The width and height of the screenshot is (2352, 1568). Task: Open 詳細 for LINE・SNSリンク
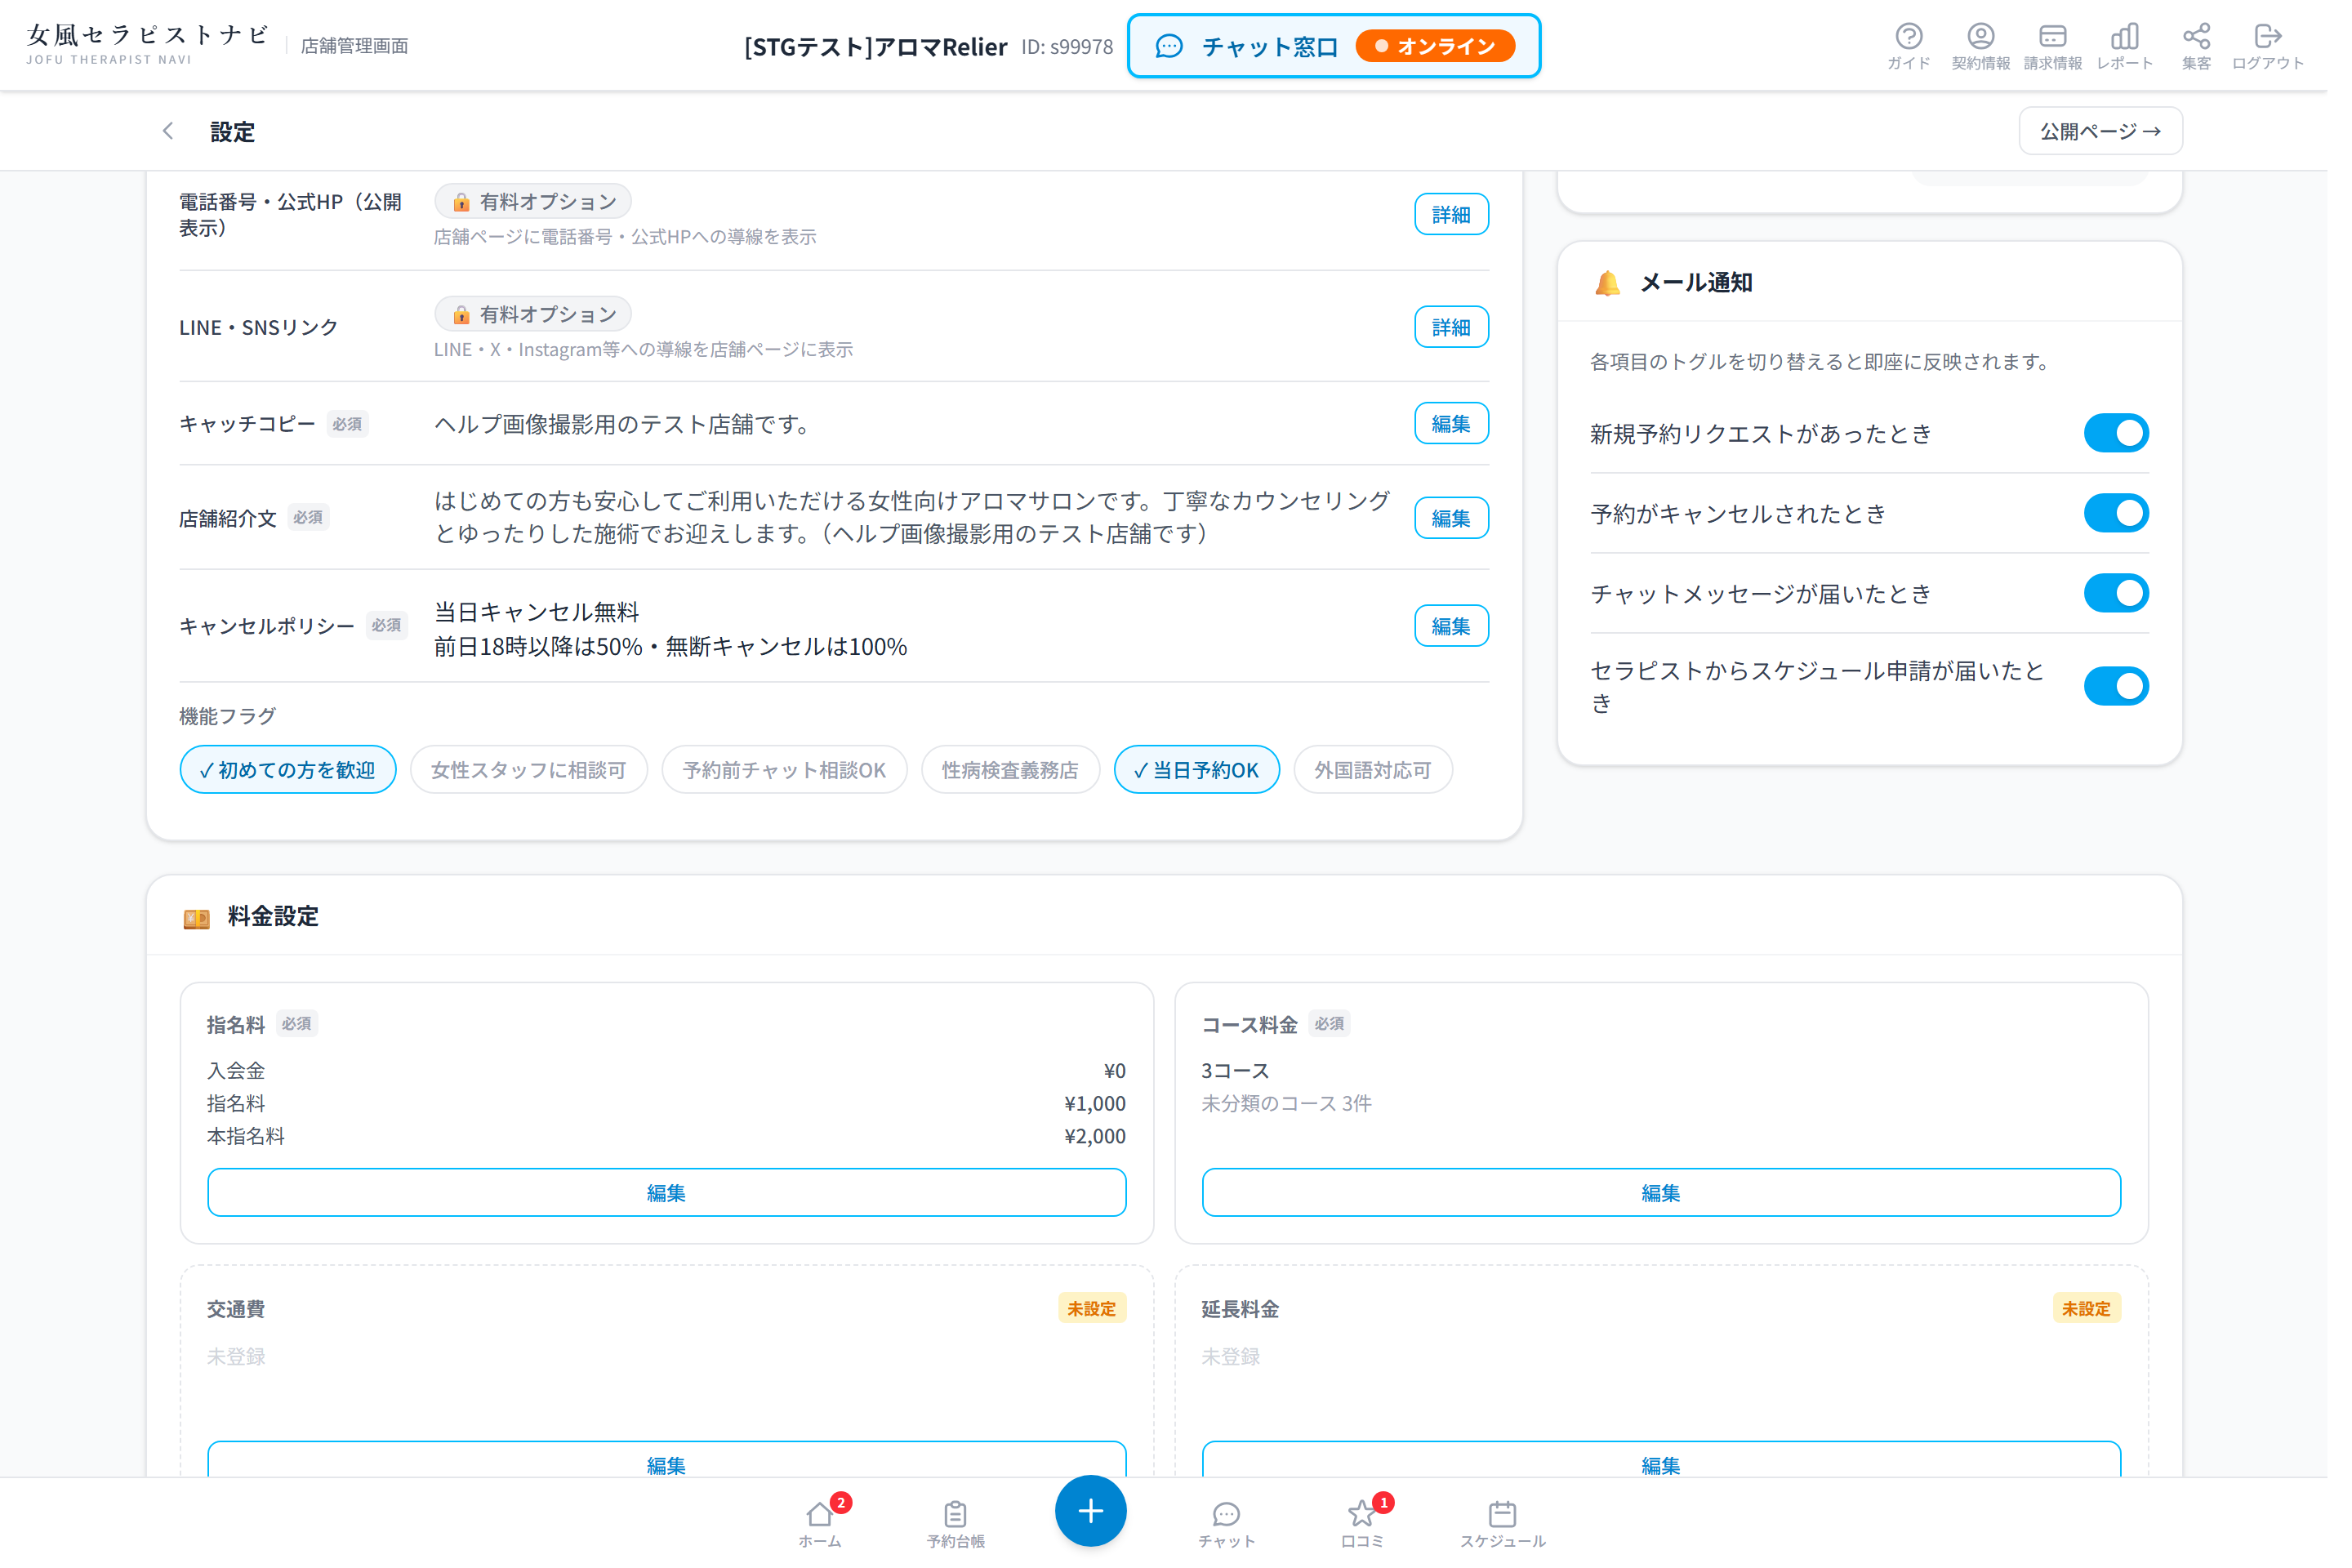(1466, 330)
